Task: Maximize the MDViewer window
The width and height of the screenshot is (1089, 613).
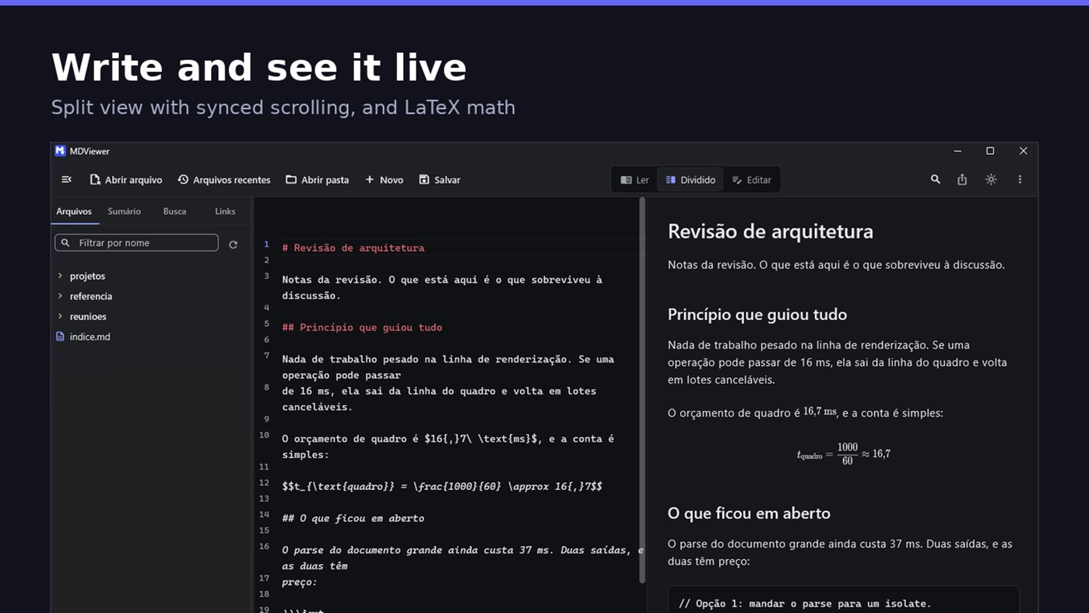Action: coord(990,151)
